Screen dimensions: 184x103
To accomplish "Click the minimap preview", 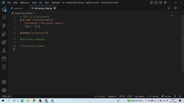I will [172, 16].
